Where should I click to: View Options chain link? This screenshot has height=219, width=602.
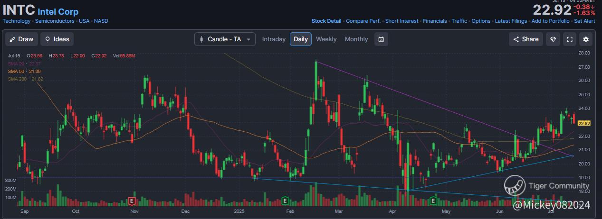coord(481,21)
